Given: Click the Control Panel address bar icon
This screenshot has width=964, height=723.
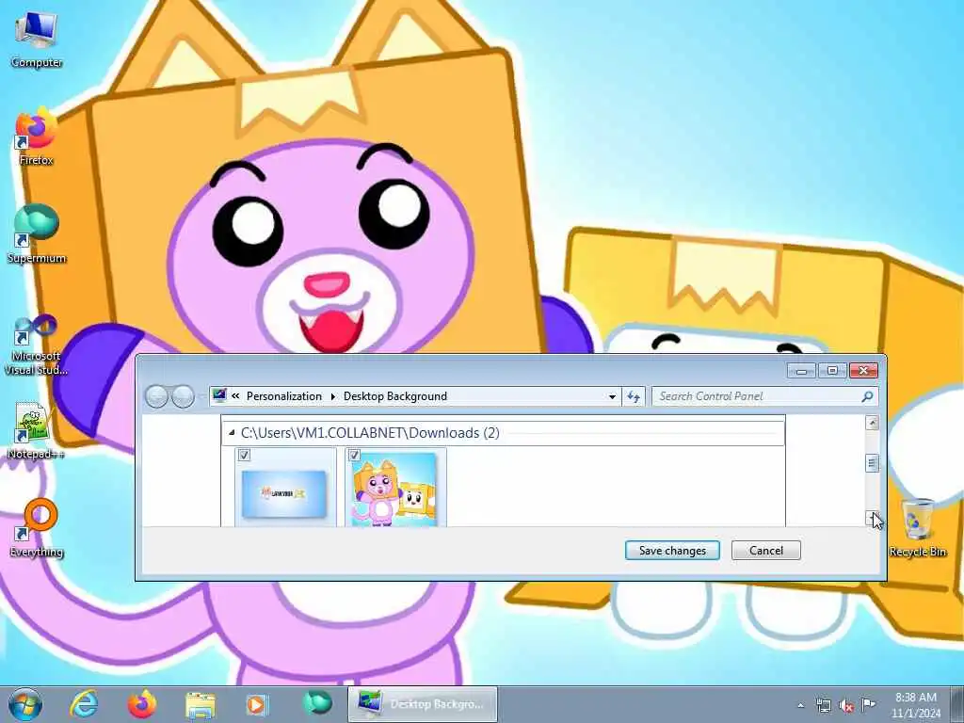Looking at the screenshot, I should click(219, 395).
